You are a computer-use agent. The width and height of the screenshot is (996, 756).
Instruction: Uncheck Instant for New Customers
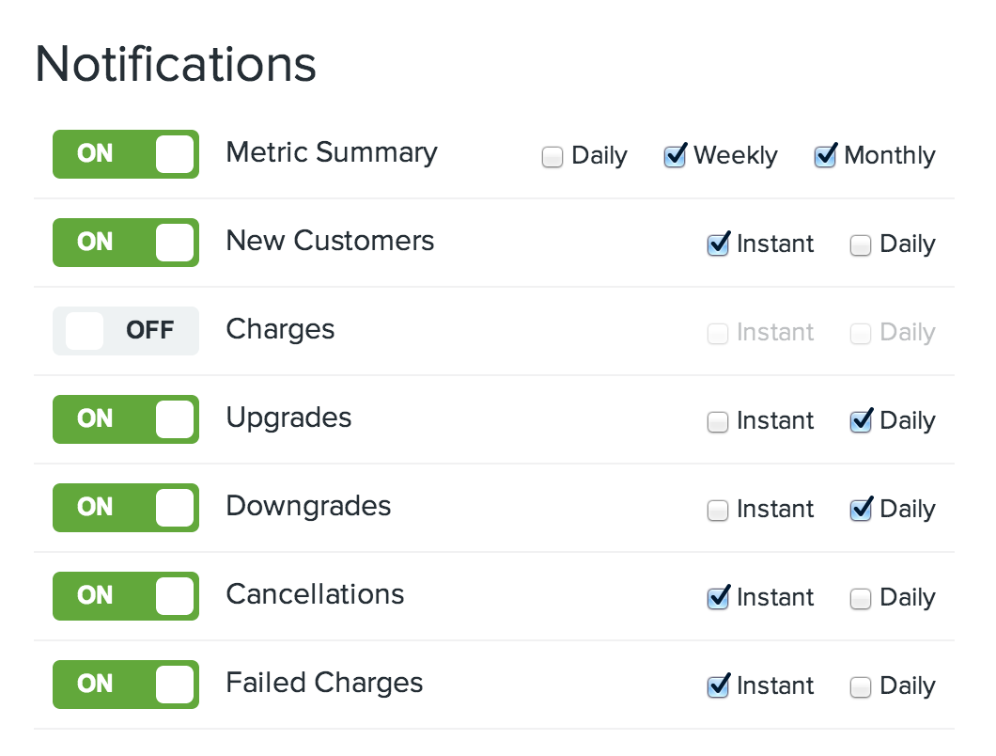pyautogui.click(x=718, y=245)
